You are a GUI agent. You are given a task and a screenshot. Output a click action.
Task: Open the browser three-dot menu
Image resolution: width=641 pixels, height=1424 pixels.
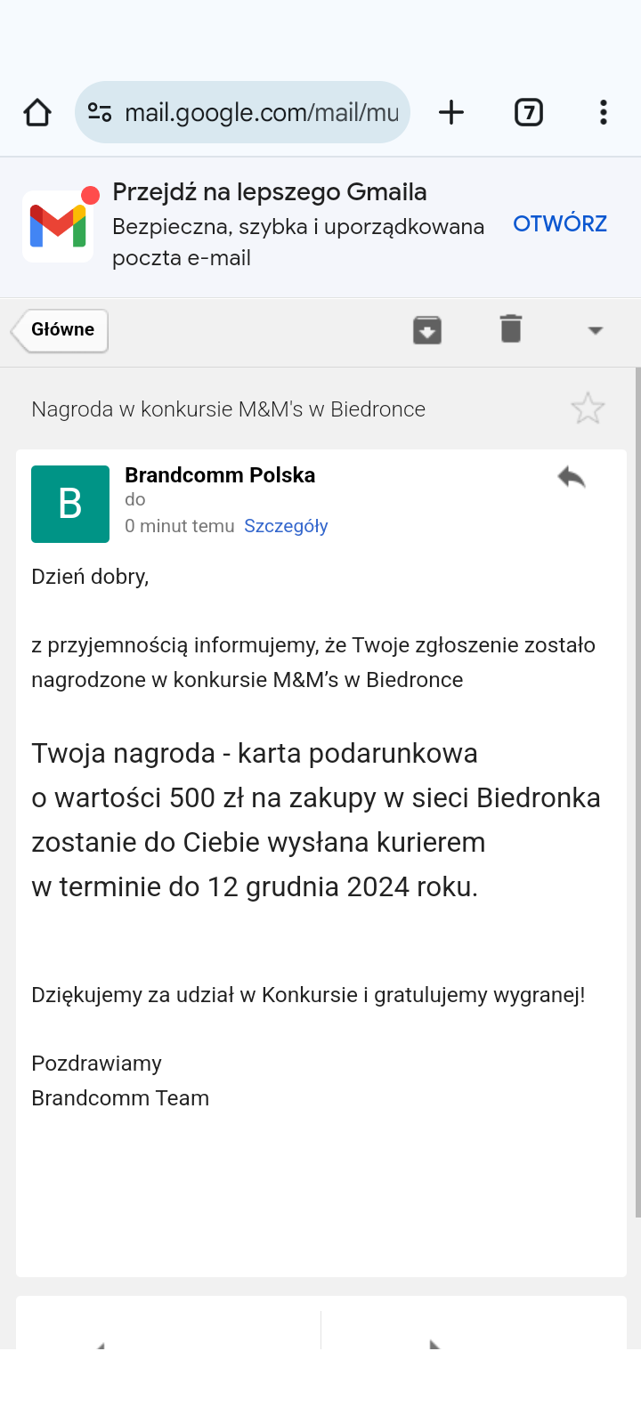pyautogui.click(x=604, y=113)
